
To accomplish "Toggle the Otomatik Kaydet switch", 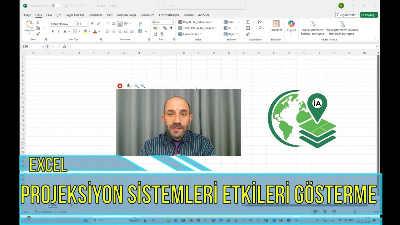I will click(56, 6).
